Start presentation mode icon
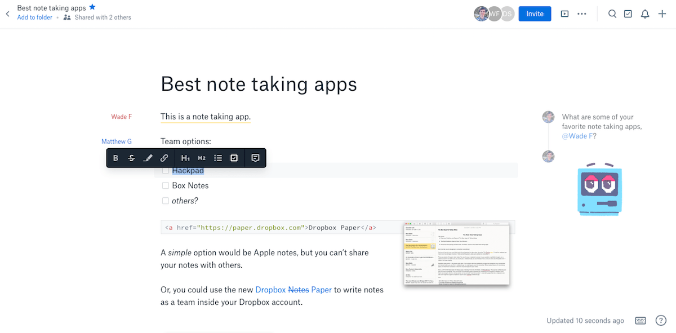The image size is (676, 333). click(x=564, y=14)
